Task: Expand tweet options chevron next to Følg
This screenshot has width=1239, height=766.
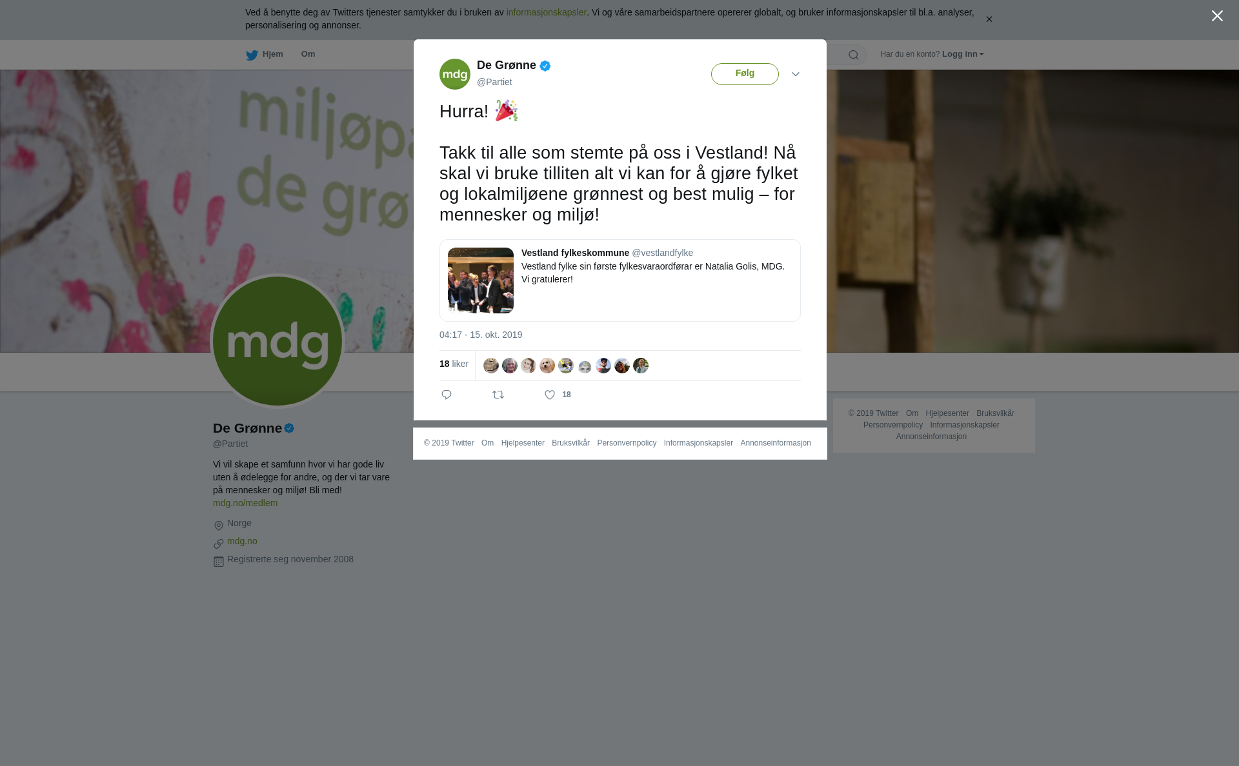Action: 796,74
